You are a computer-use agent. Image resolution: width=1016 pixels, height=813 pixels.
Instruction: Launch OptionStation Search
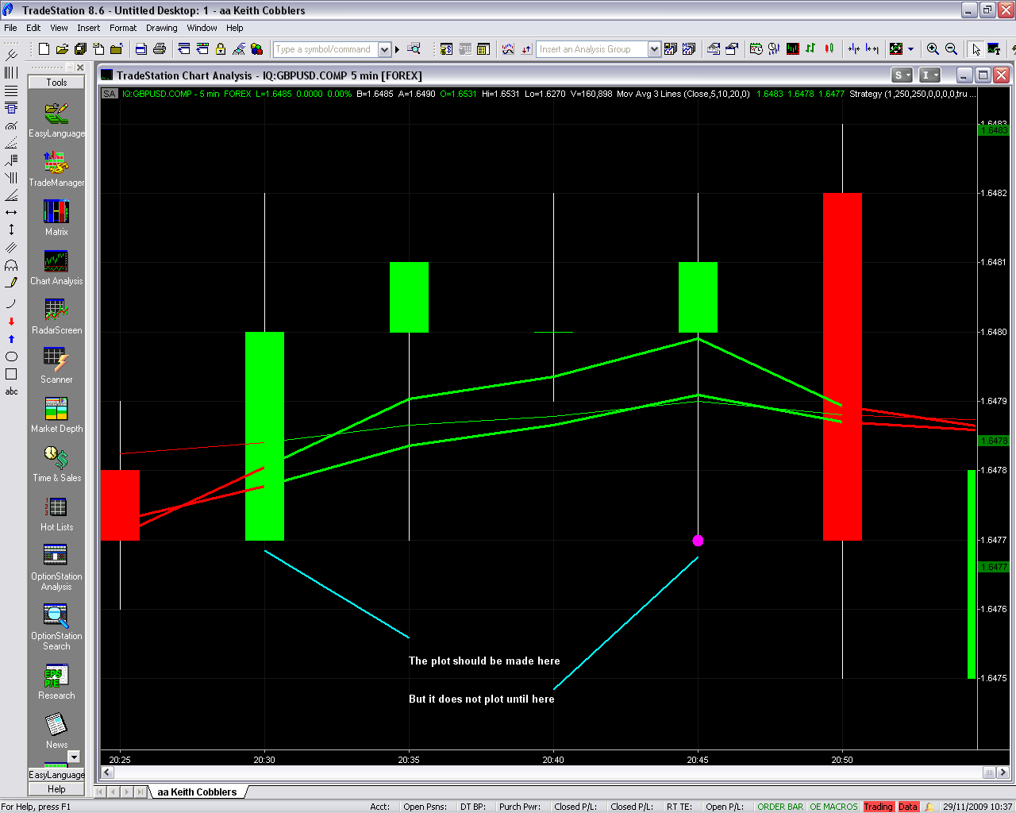56,626
